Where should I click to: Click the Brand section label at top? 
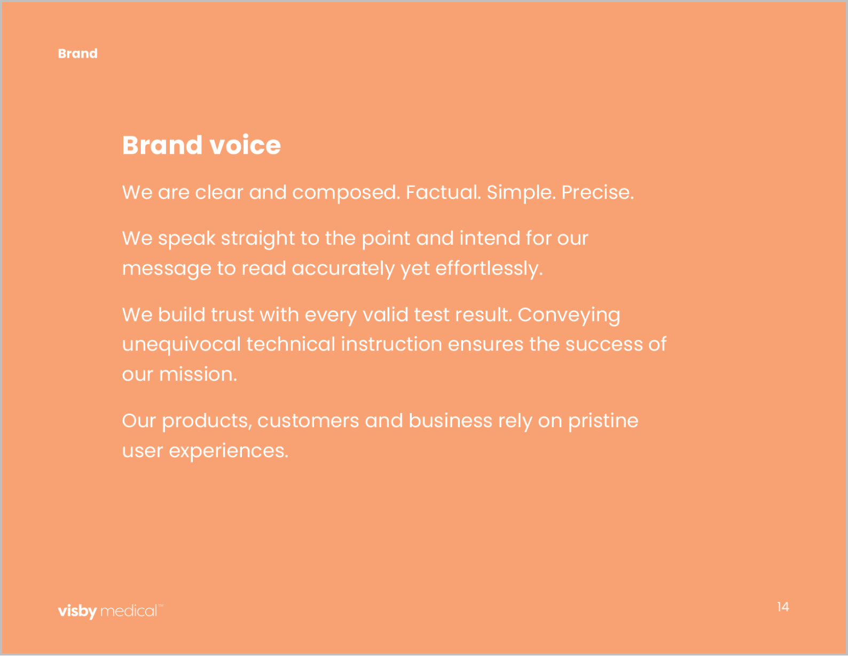click(x=78, y=53)
